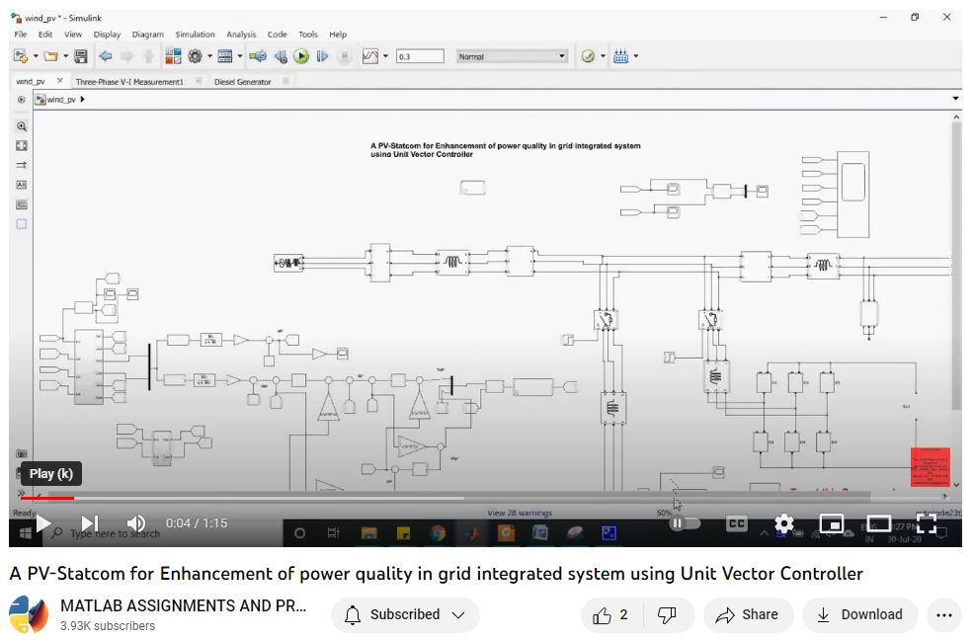The width and height of the screenshot is (973, 640).
Task: Open the Subscribed notification dropdown
Action: tap(405, 615)
